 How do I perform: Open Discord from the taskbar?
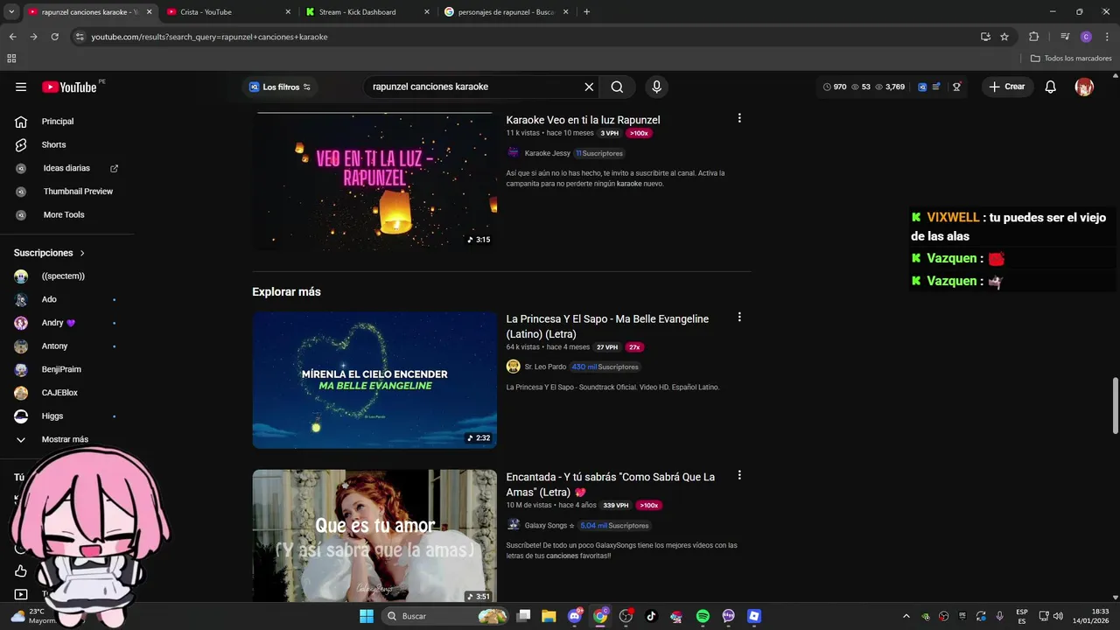coord(574,616)
